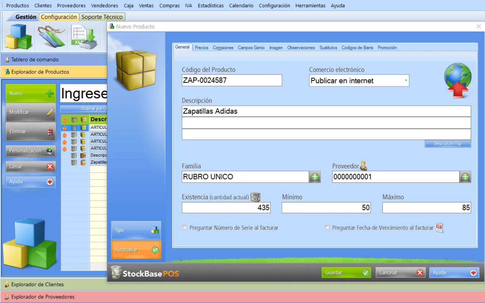
Task: Open the IVA menu
Action: [189, 6]
